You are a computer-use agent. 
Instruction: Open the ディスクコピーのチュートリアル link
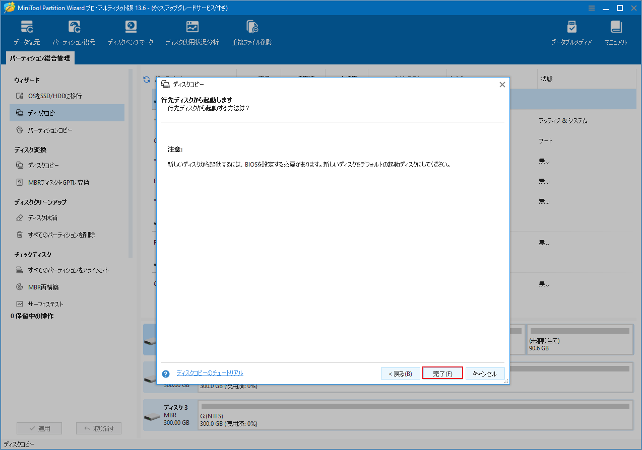click(211, 372)
